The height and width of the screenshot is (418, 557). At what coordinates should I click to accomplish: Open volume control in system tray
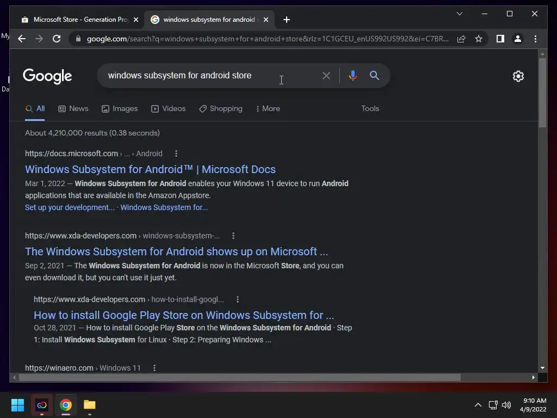(506, 405)
